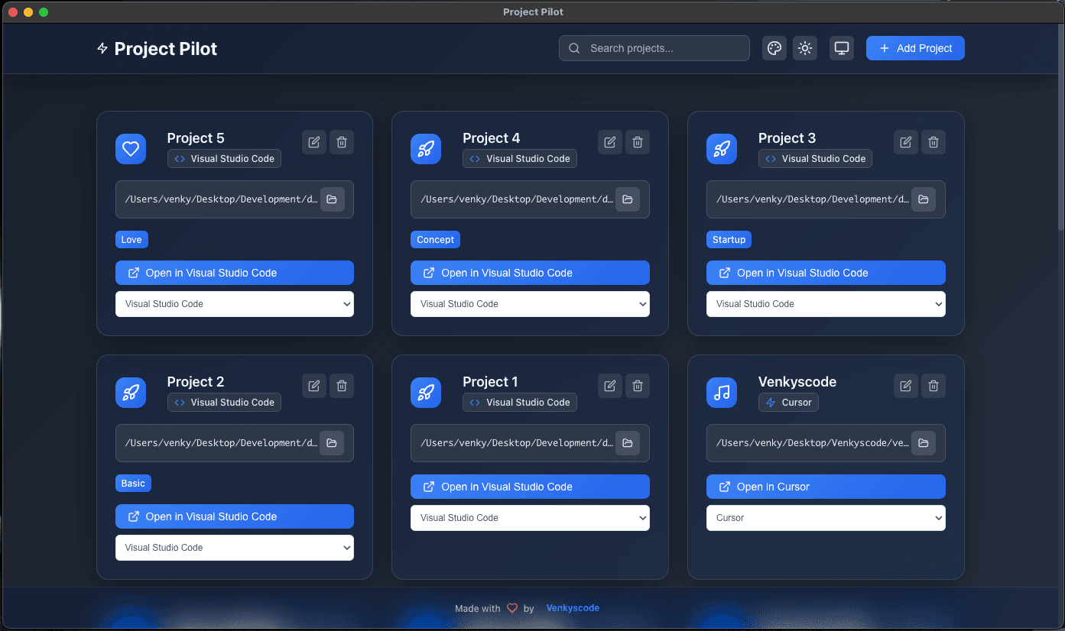
Task: Open Project 3 folder via folder icon
Action: [924, 199]
